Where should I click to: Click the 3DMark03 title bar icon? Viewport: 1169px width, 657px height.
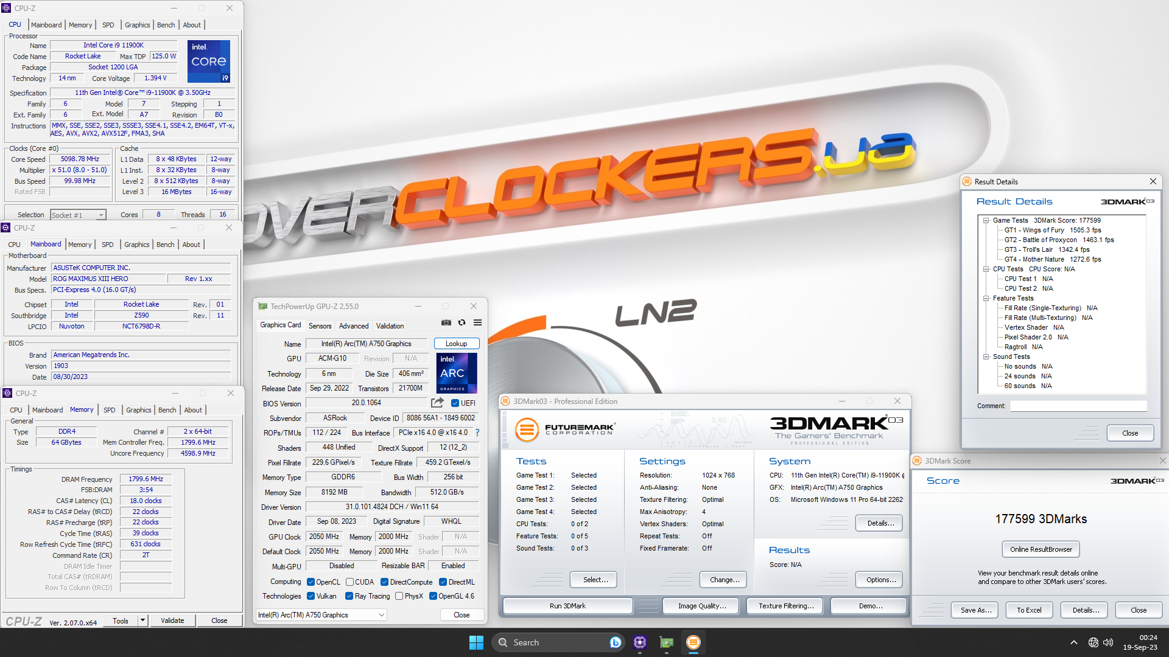tap(505, 401)
